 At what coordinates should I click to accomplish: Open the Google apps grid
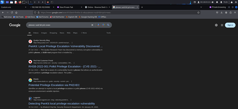222,25
